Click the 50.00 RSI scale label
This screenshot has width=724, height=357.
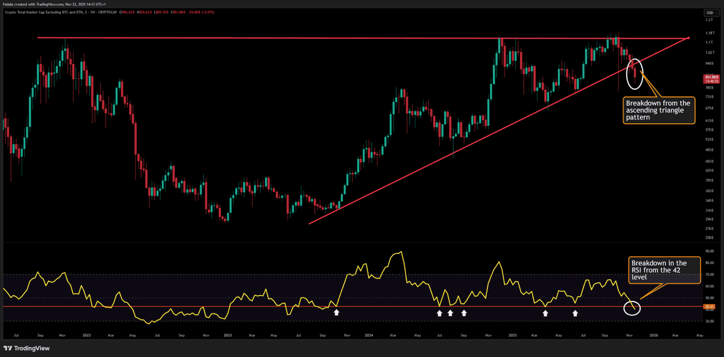(x=710, y=298)
